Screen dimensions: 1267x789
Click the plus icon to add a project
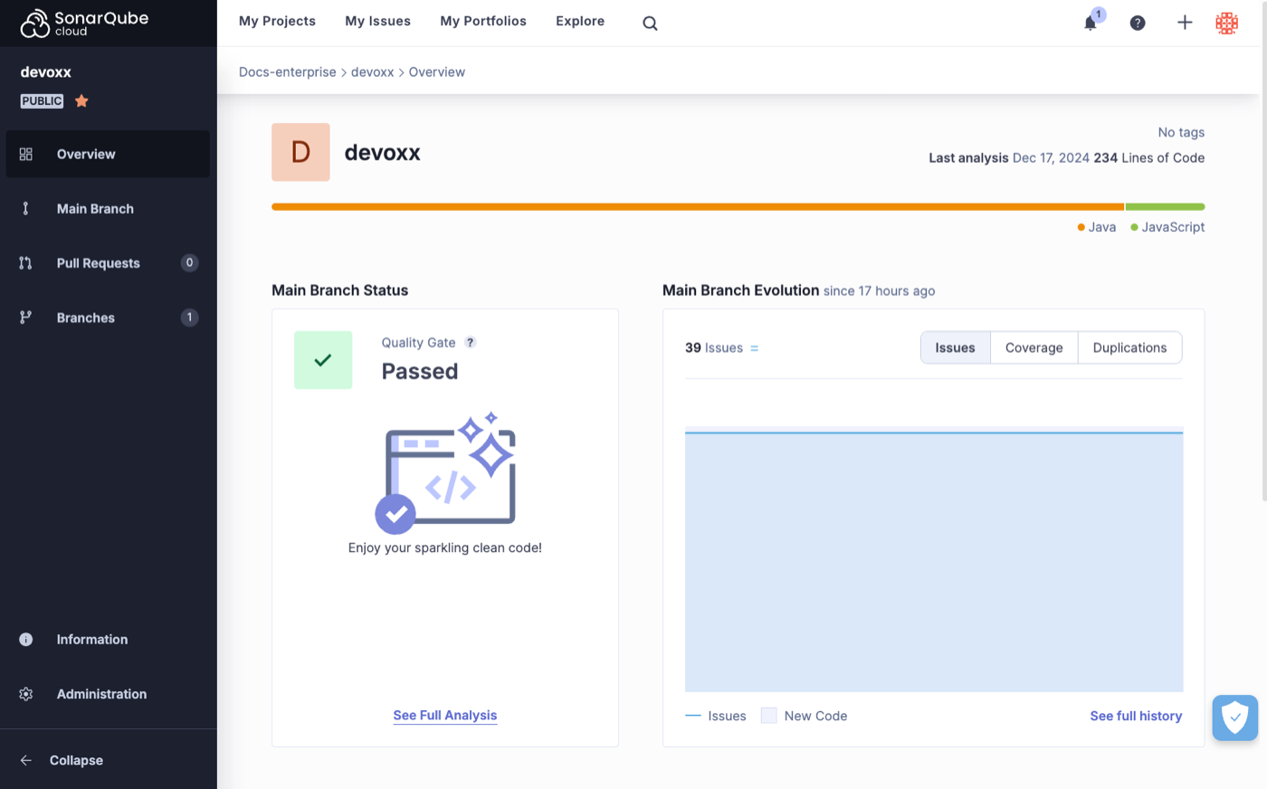pos(1185,23)
